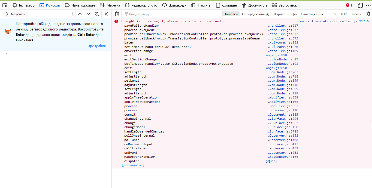Screen dimensions: 372x188
Task: Toggle the Запити requests filter
Action: pos(356,14)
